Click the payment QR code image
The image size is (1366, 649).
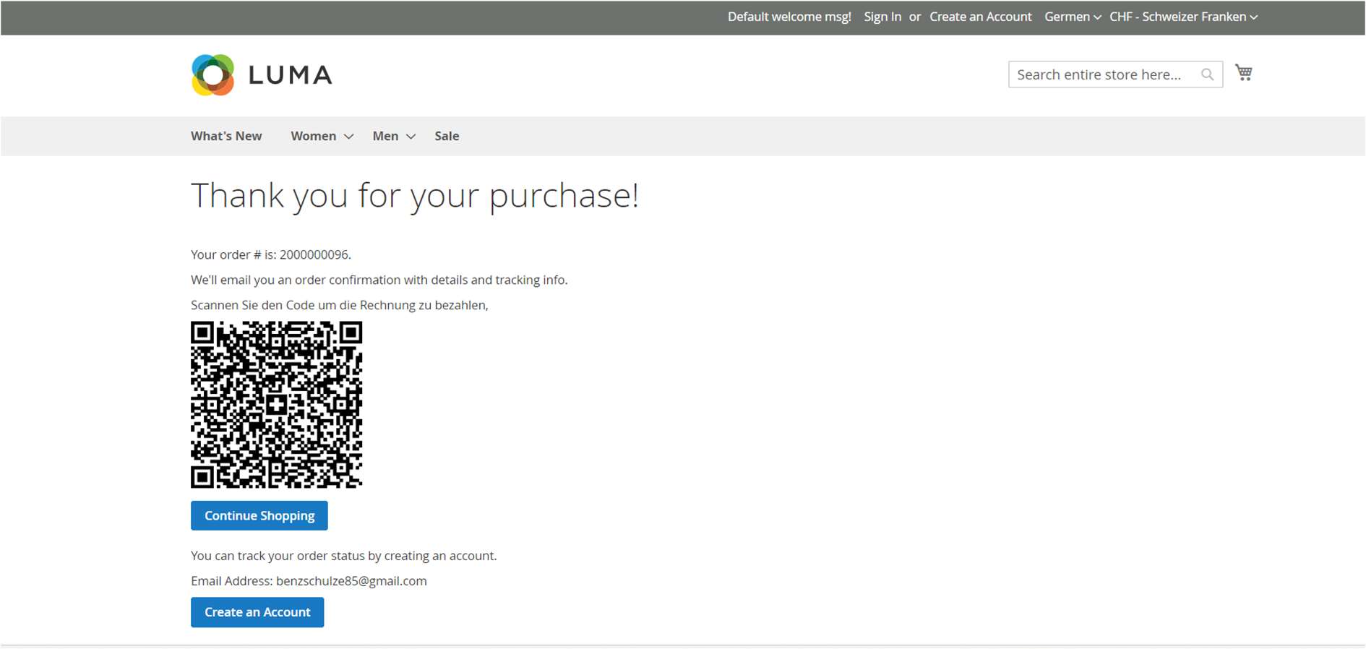click(276, 404)
